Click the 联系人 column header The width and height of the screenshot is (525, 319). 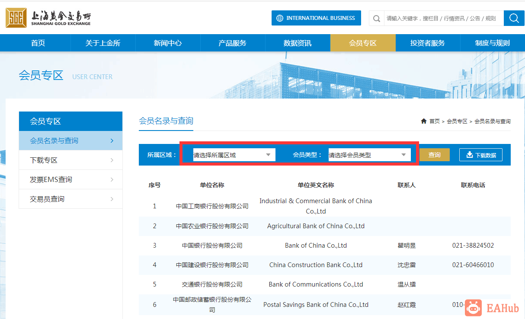tap(407, 185)
